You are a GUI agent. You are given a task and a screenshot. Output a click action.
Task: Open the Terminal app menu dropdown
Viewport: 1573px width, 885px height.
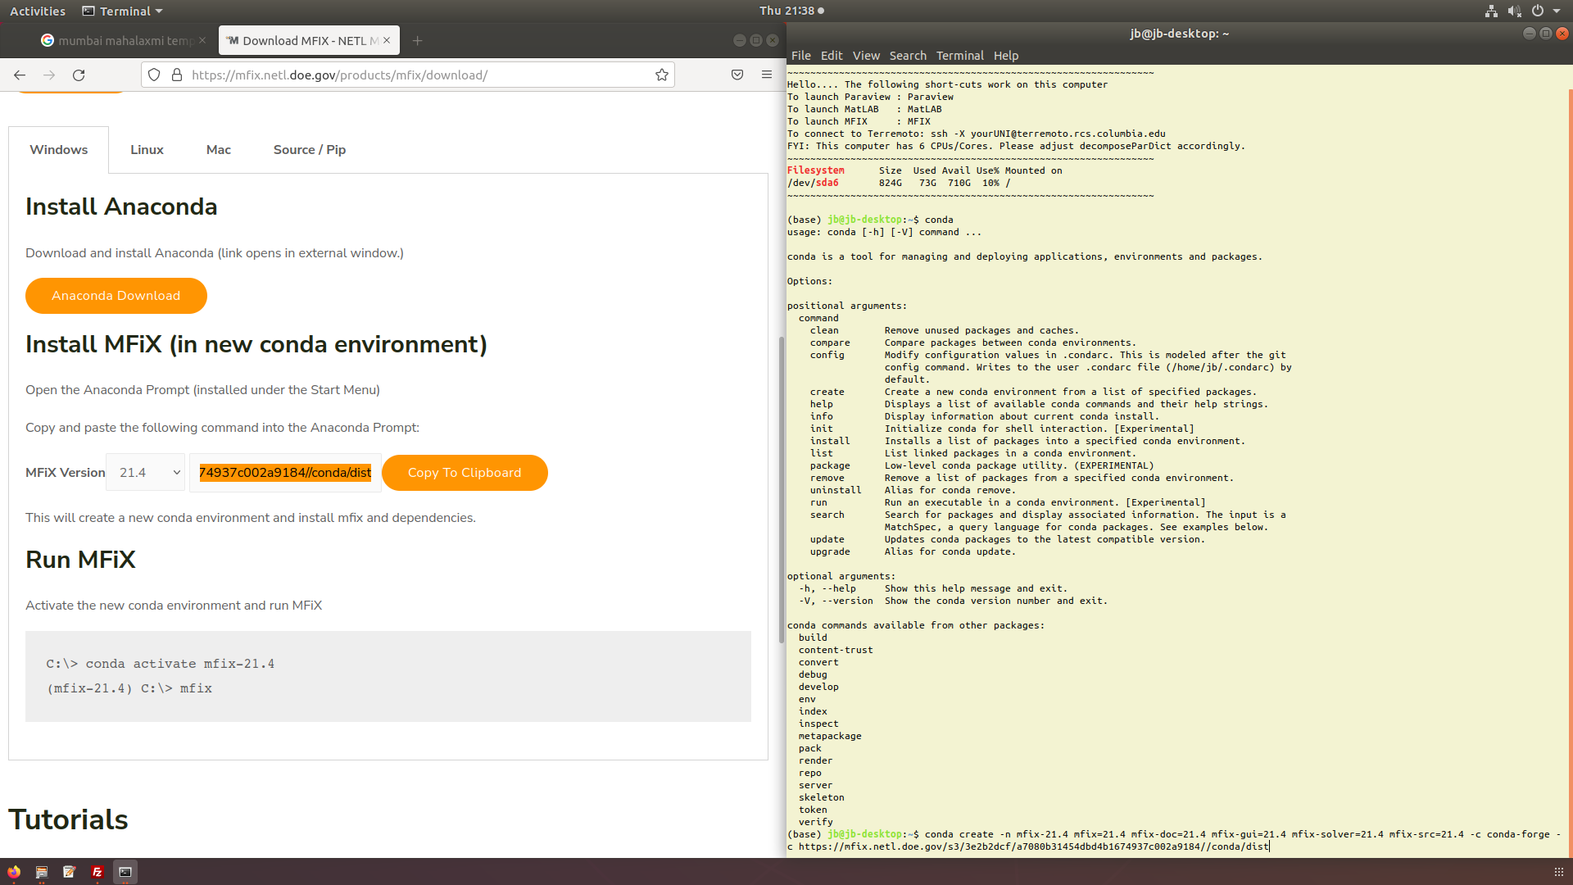[123, 11]
